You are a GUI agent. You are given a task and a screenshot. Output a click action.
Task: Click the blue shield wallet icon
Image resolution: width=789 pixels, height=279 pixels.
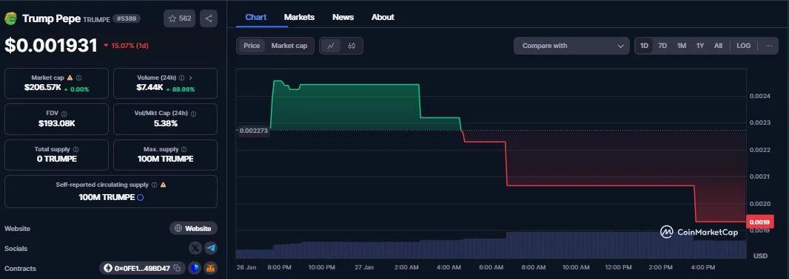coord(195,269)
